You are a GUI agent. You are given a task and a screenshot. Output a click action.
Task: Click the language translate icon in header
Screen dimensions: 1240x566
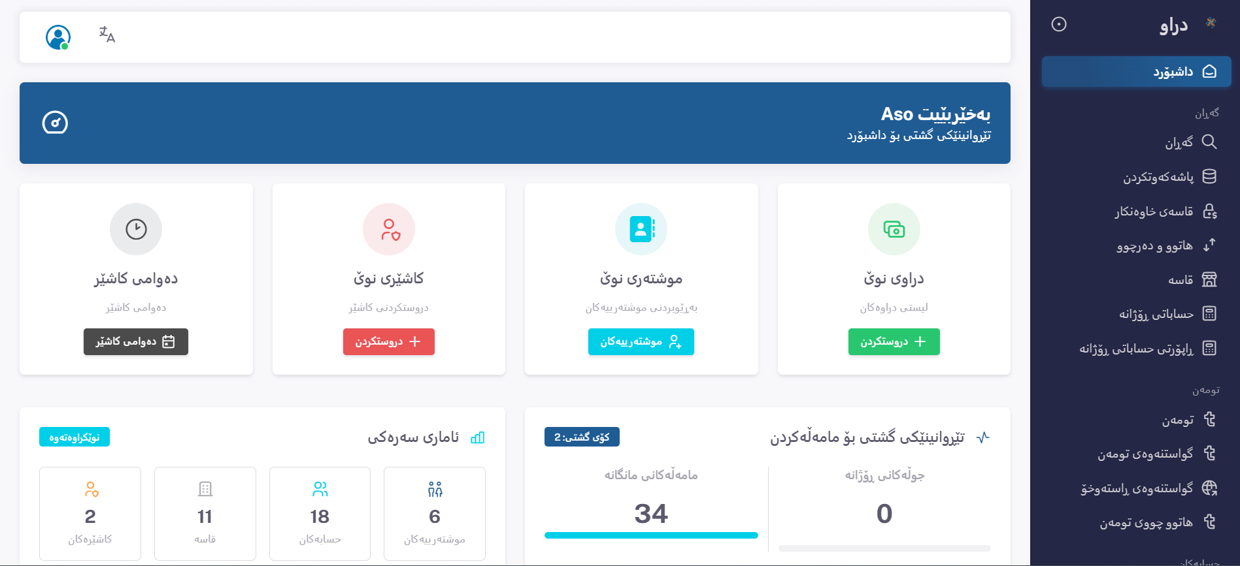107,35
